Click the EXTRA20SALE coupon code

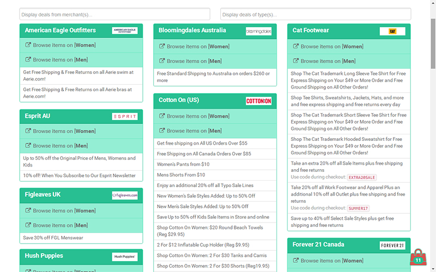click(362, 177)
